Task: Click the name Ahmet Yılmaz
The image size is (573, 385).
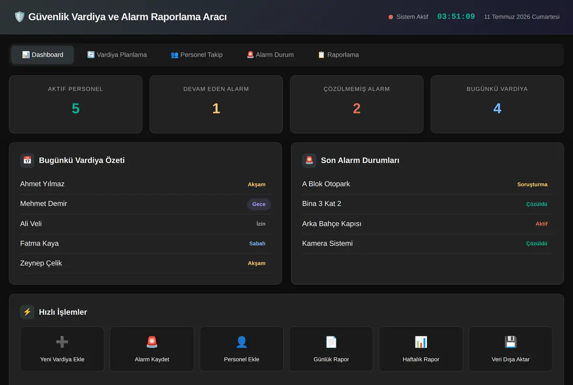Action: coord(42,184)
